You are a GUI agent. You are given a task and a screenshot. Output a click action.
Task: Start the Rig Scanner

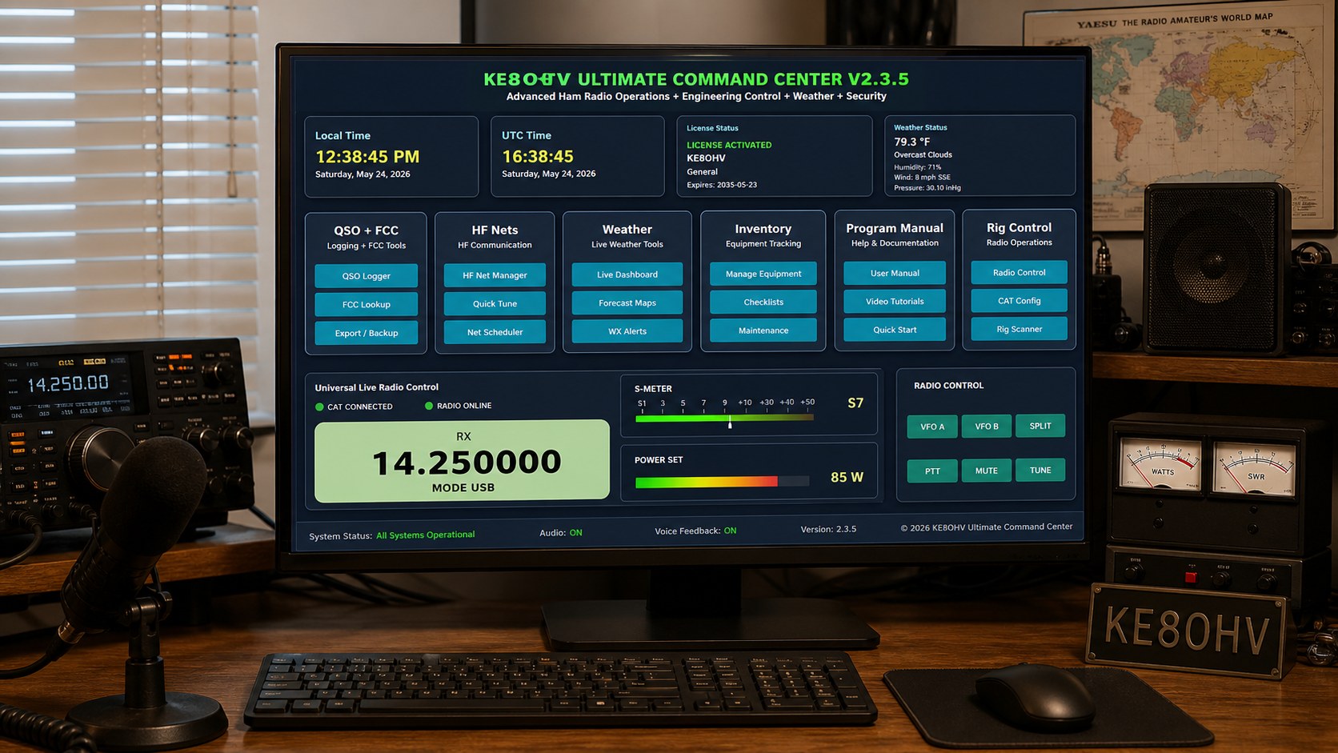pyautogui.click(x=1019, y=329)
